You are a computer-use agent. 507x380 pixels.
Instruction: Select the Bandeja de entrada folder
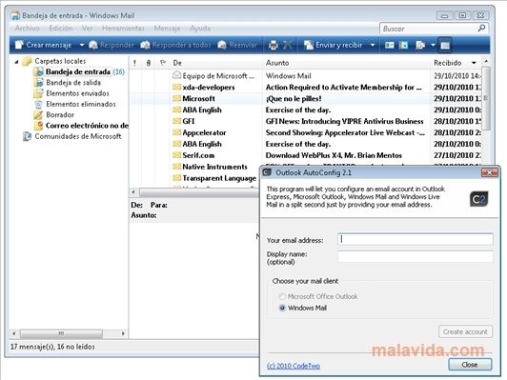click(78, 71)
